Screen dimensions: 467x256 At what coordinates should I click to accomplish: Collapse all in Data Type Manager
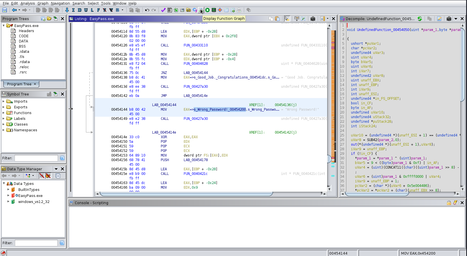click(58, 176)
